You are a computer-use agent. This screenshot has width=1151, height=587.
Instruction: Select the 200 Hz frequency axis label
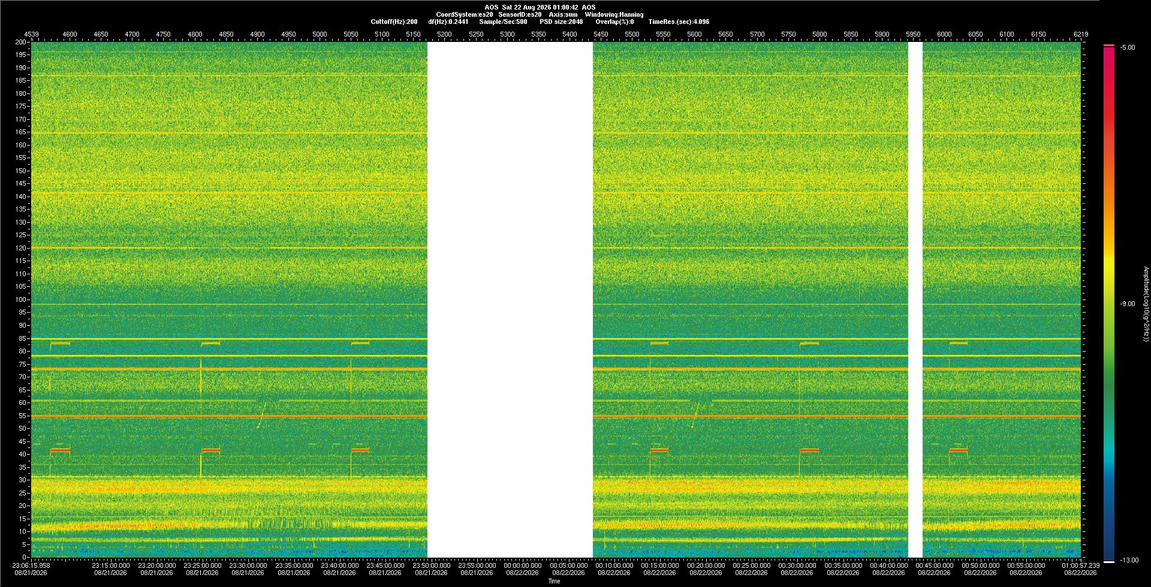(x=20, y=42)
